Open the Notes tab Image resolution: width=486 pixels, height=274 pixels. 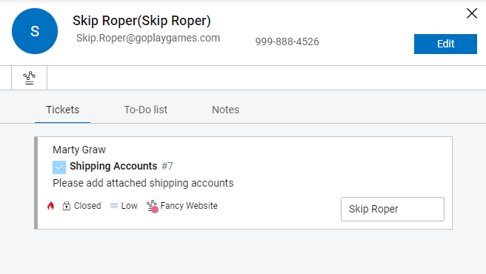click(226, 110)
